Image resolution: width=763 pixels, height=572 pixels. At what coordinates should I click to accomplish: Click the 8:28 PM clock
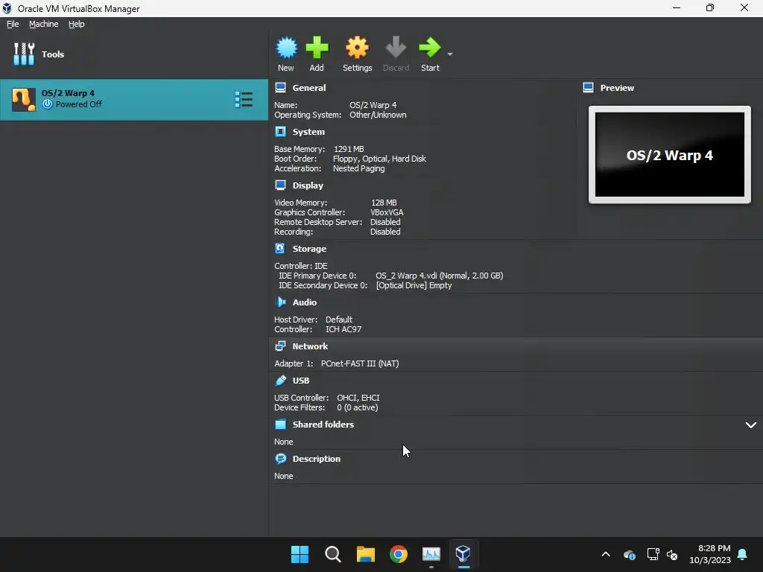click(714, 548)
